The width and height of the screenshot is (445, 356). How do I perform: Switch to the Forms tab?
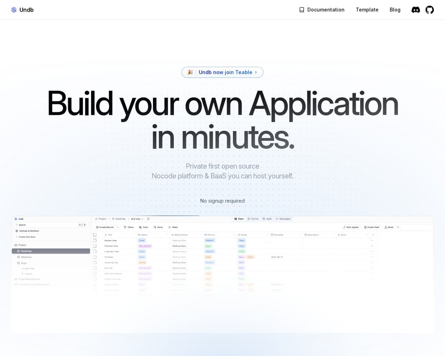point(253,219)
